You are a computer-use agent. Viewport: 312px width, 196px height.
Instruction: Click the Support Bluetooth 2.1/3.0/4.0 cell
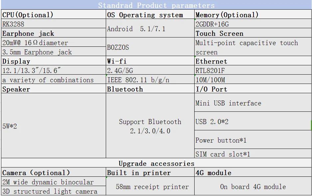pos(150,126)
